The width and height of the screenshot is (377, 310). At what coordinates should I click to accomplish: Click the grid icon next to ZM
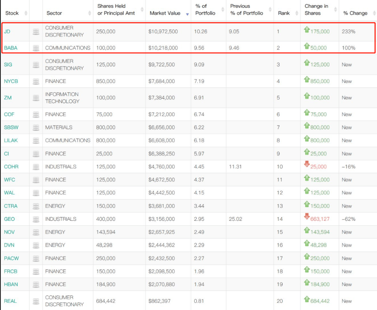pyautogui.click(x=36, y=98)
